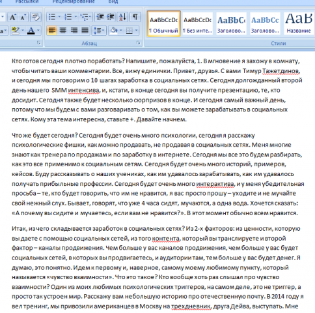Clear formatting with the eraser icon
Image resolution: width=315 pixels, height=313 pixels.
pos(36,17)
